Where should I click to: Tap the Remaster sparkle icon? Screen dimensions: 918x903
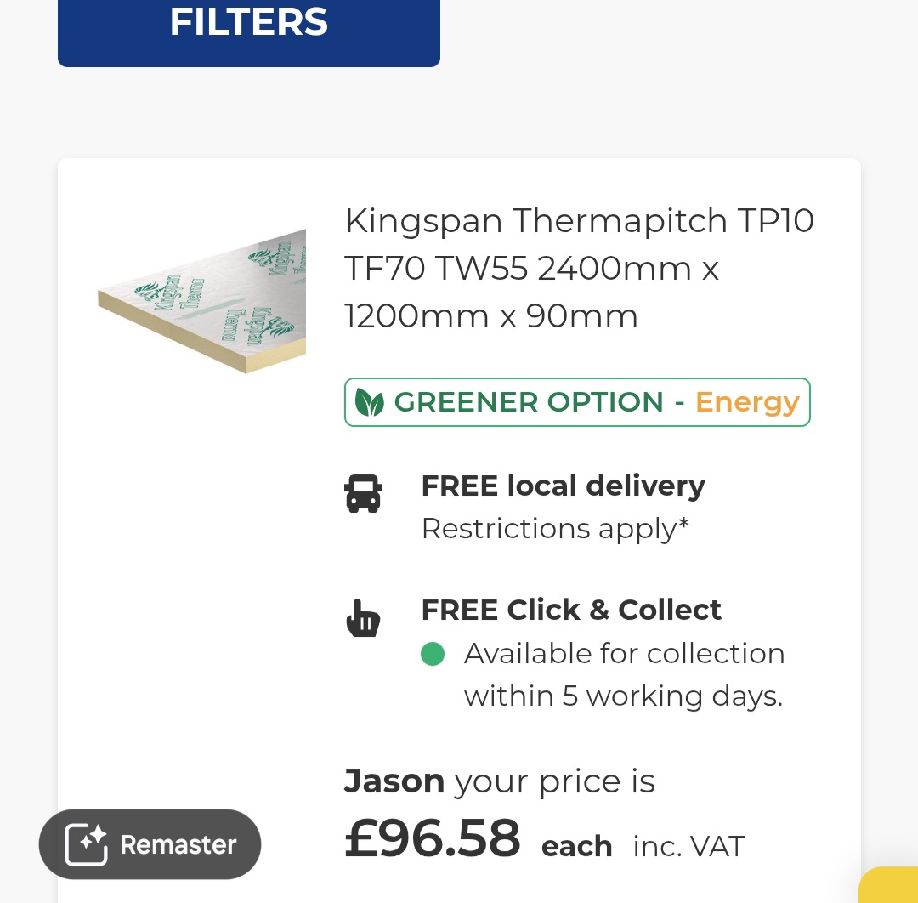coord(87,844)
